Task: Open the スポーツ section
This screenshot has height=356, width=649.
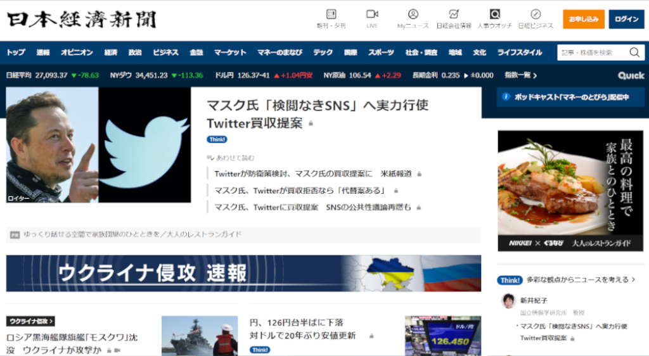Action: point(381,53)
